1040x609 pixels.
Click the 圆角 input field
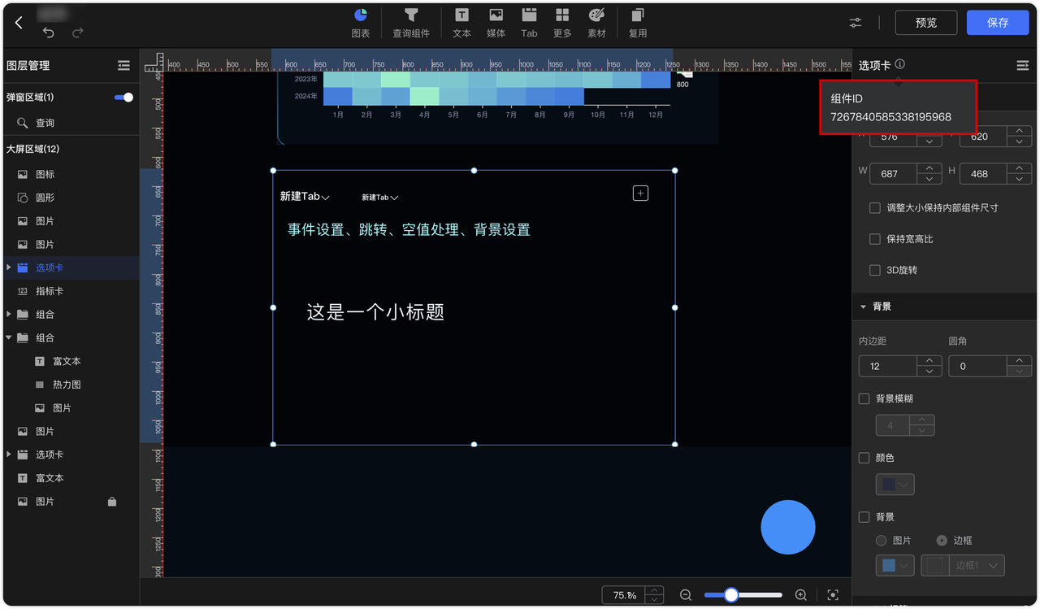tap(978, 366)
